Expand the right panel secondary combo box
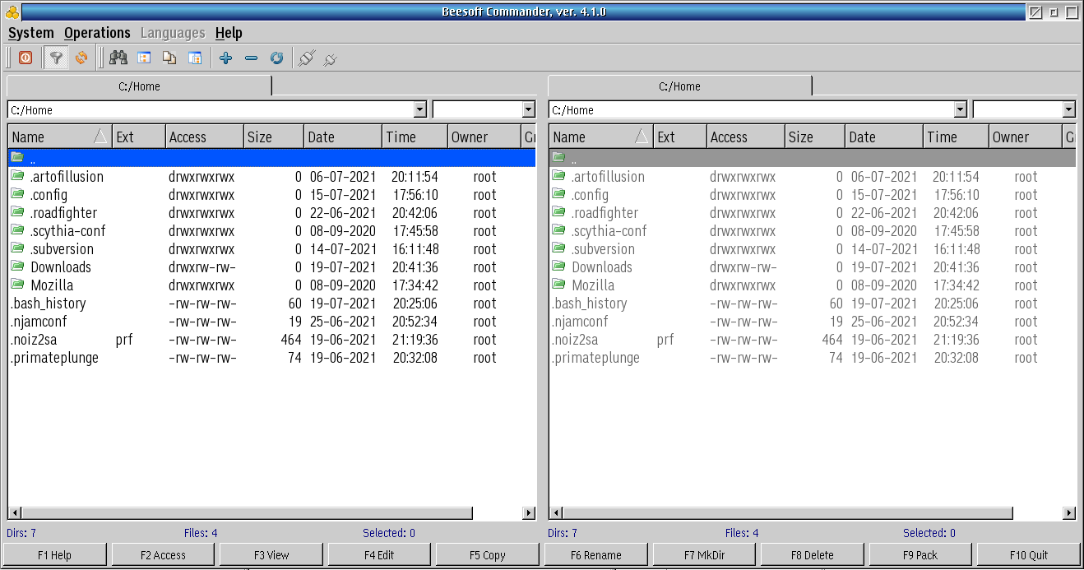Screen dimensions: 1084x570 point(1069,109)
